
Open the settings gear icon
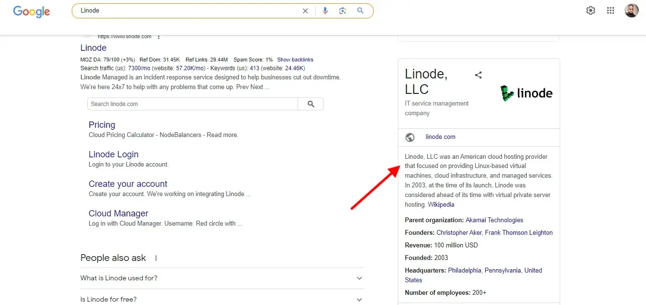pos(591,11)
